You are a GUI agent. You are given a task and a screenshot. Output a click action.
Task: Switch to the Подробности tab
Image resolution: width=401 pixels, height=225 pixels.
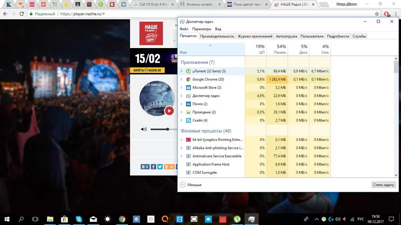point(338,36)
